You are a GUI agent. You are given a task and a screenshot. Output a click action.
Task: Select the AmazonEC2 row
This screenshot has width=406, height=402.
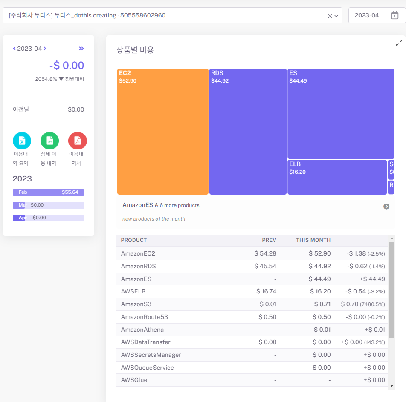(252, 254)
